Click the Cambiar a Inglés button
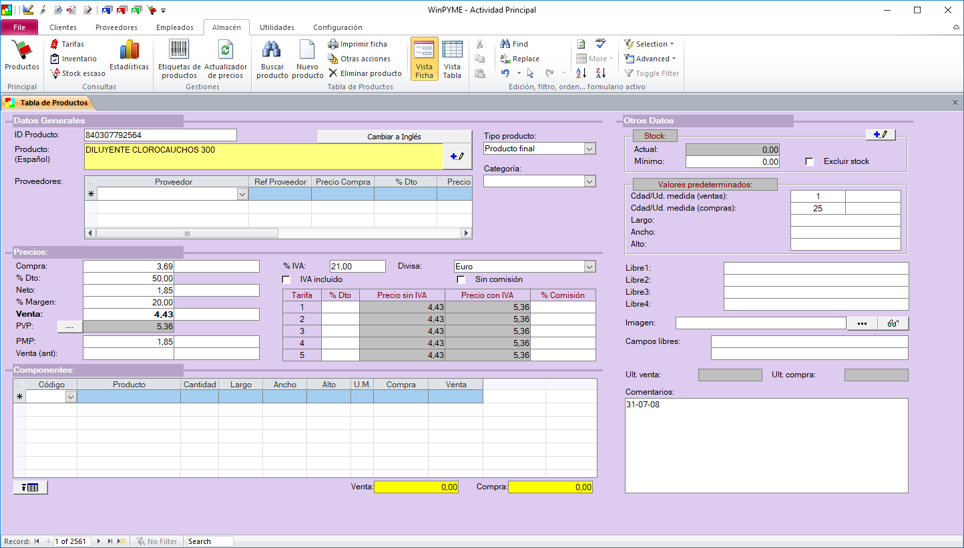The image size is (964, 548). point(394,137)
